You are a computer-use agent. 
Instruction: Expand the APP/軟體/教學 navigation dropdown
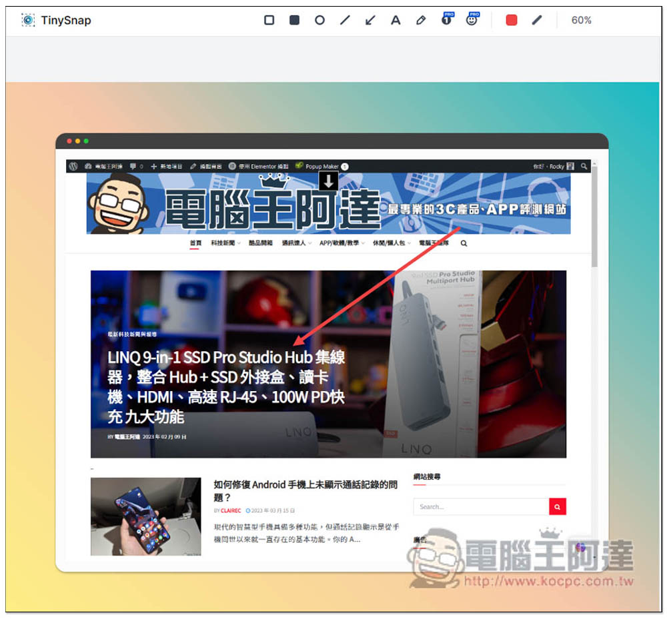click(x=342, y=243)
